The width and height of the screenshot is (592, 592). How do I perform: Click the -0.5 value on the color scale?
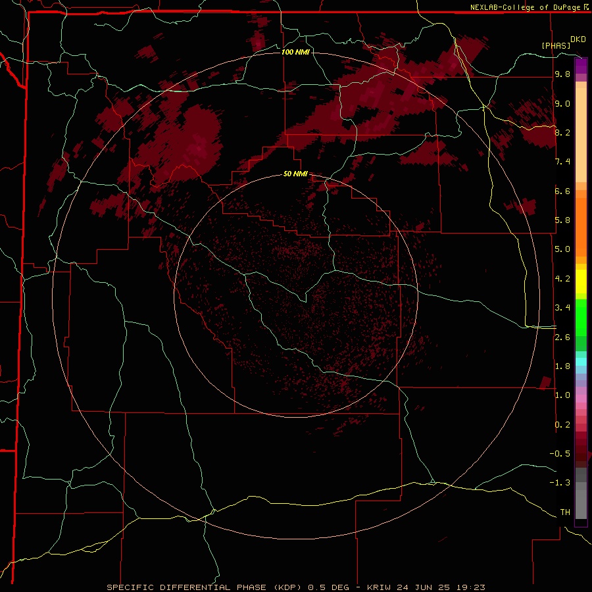[560, 454]
